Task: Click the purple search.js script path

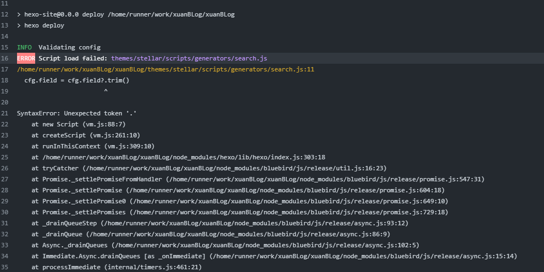Action: click(189, 58)
